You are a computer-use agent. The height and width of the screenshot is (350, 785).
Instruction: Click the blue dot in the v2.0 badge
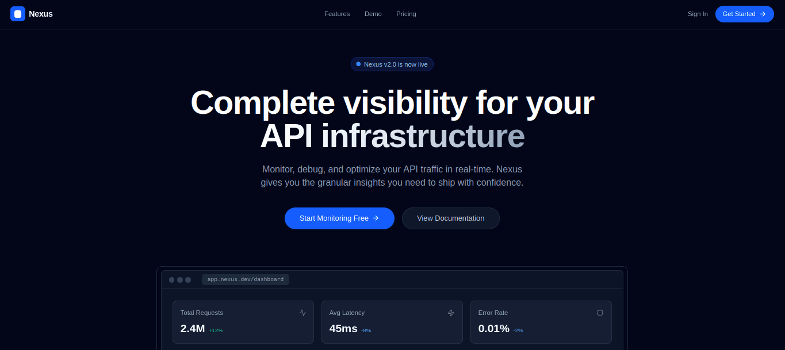point(358,64)
